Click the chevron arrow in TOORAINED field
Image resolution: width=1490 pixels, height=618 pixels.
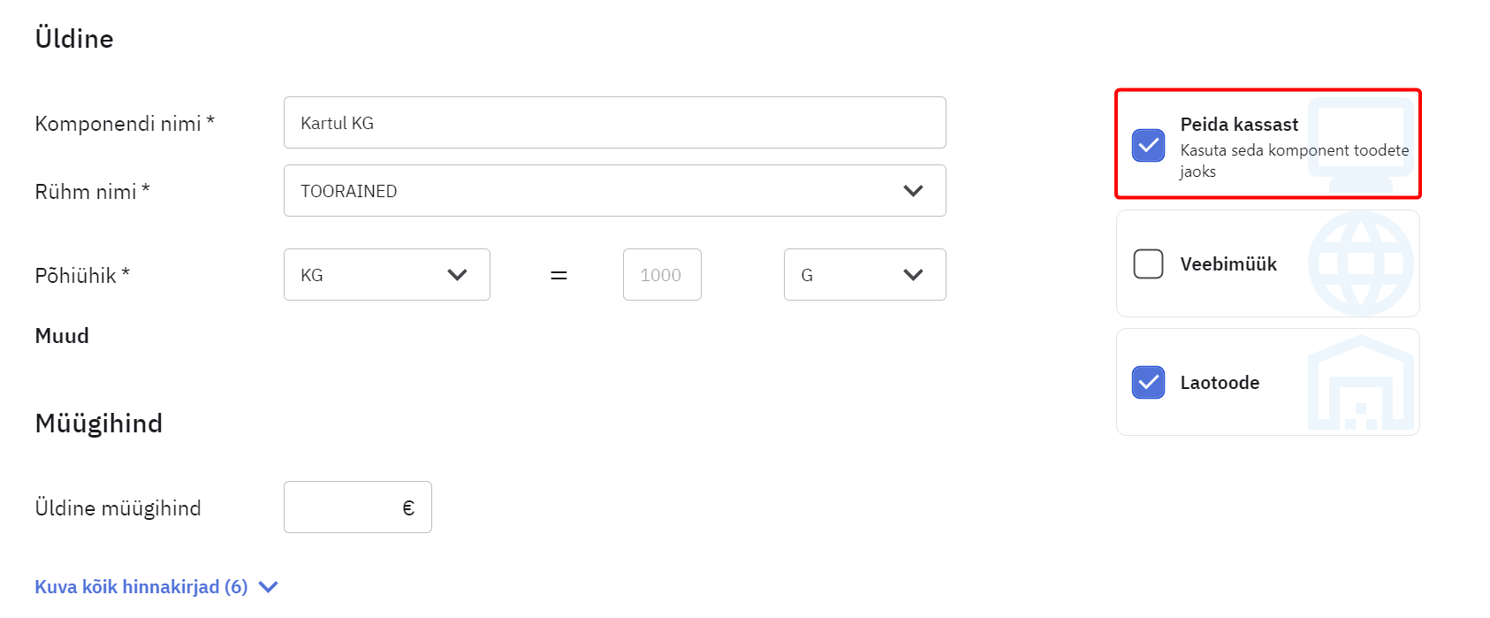click(913, 191)
